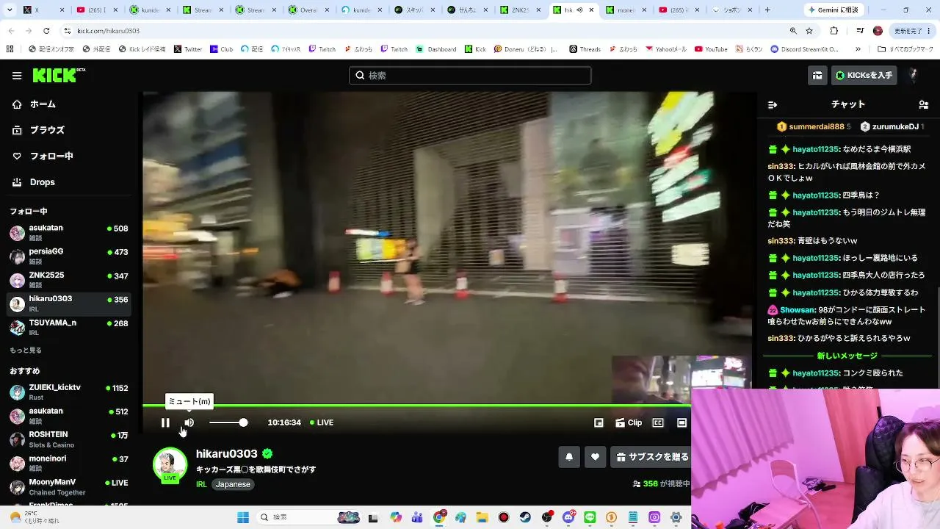Close the active hik Kick tab
This screenshot has height=529, width=940.
coord(590,10)
